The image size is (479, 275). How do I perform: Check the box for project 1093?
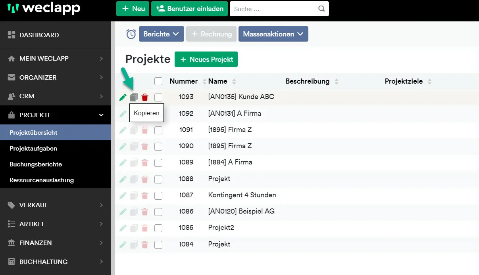158,97
